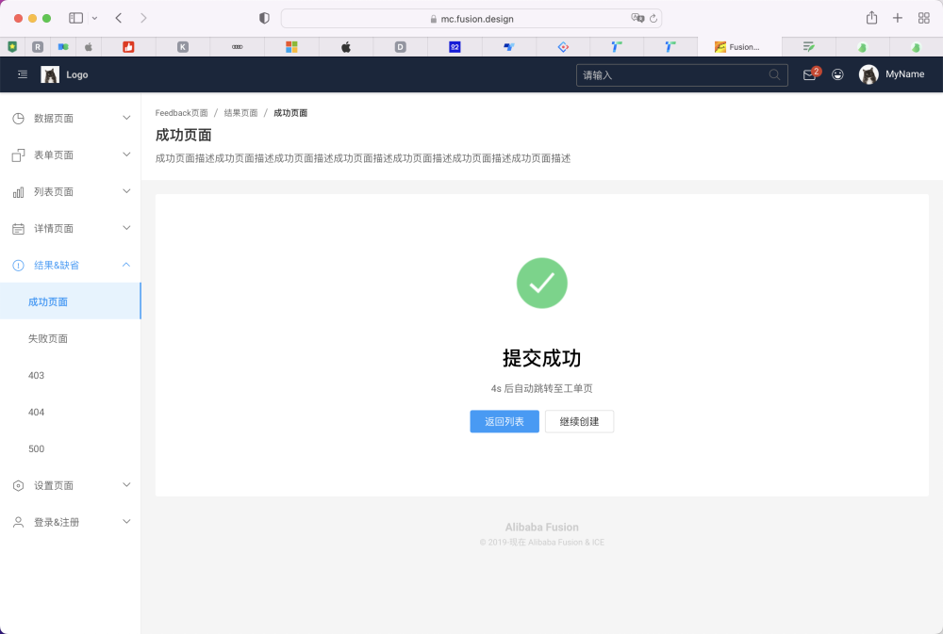This screenshot has width=943, height=634.
Task: Select 失败页面 in the sidebar
Action: point(47,338)
